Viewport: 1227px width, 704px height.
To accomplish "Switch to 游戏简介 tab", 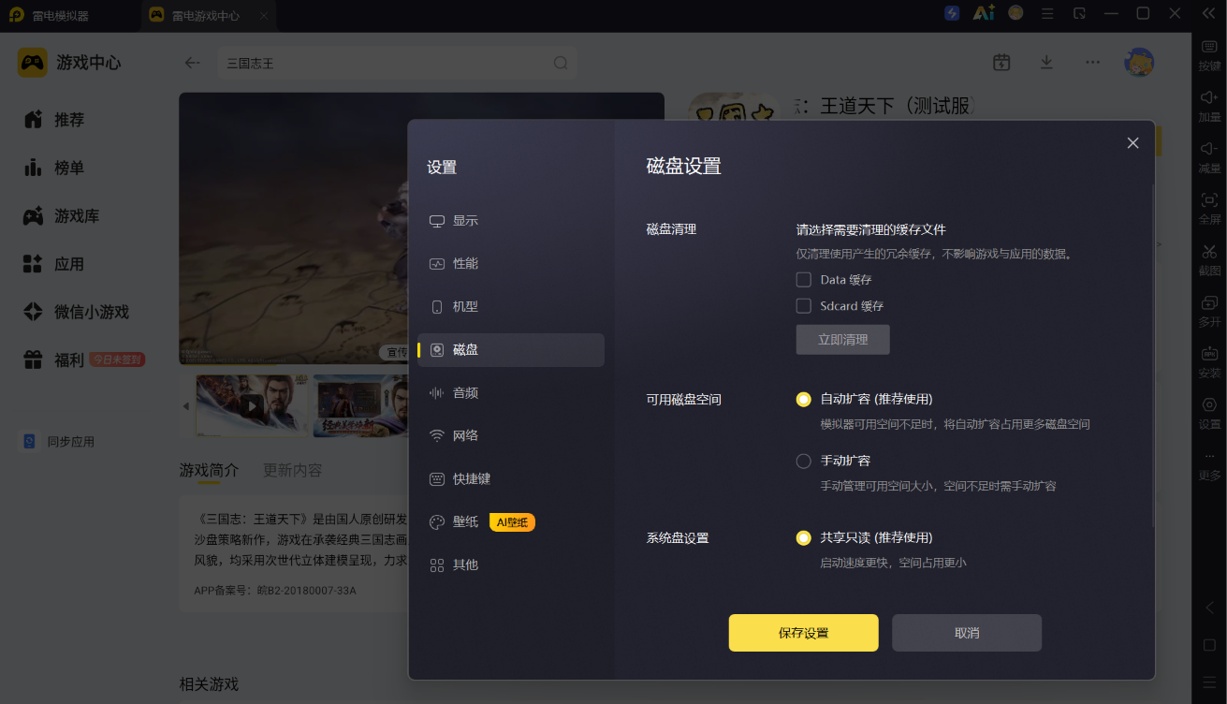I will 210,470.
